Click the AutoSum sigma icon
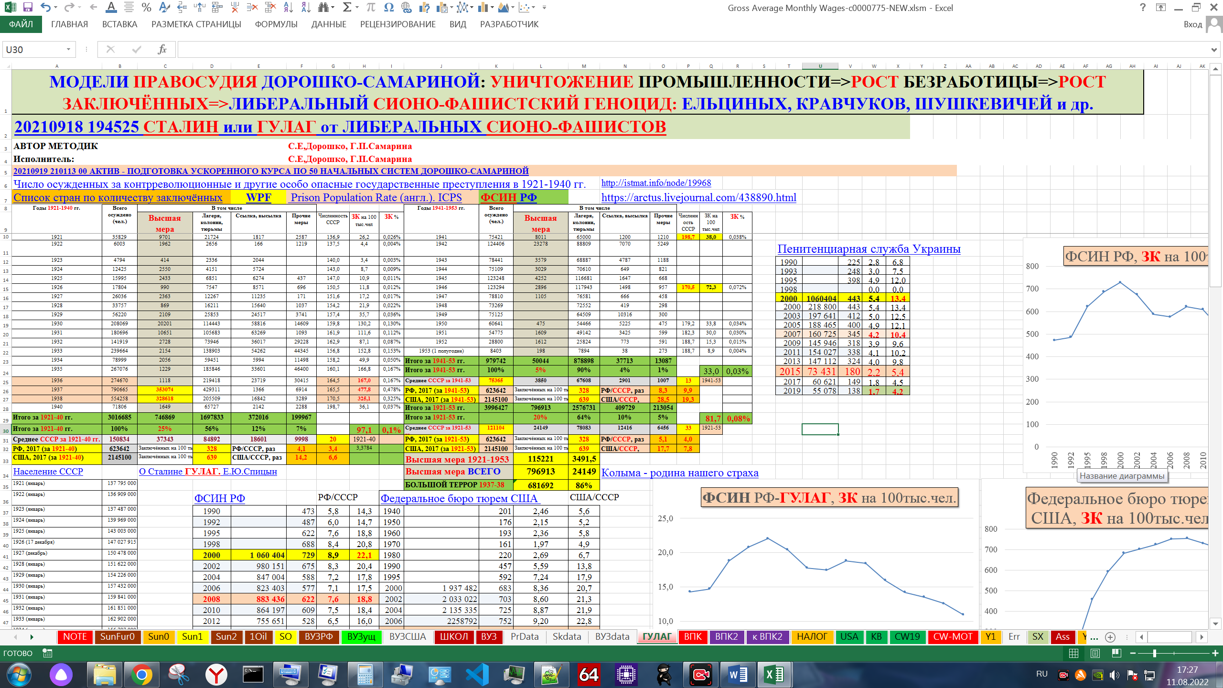The image size is (1223, 688). (347, 8)
